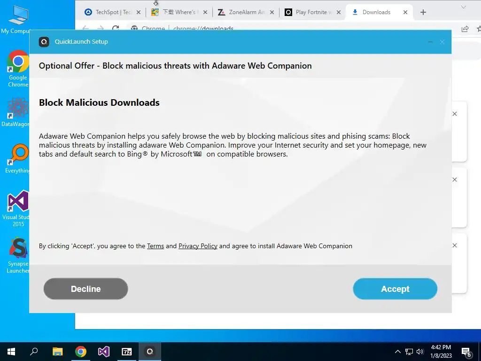Remove the second download entry in Chrome
The image size is (481, 361).
tap(455, 180)
